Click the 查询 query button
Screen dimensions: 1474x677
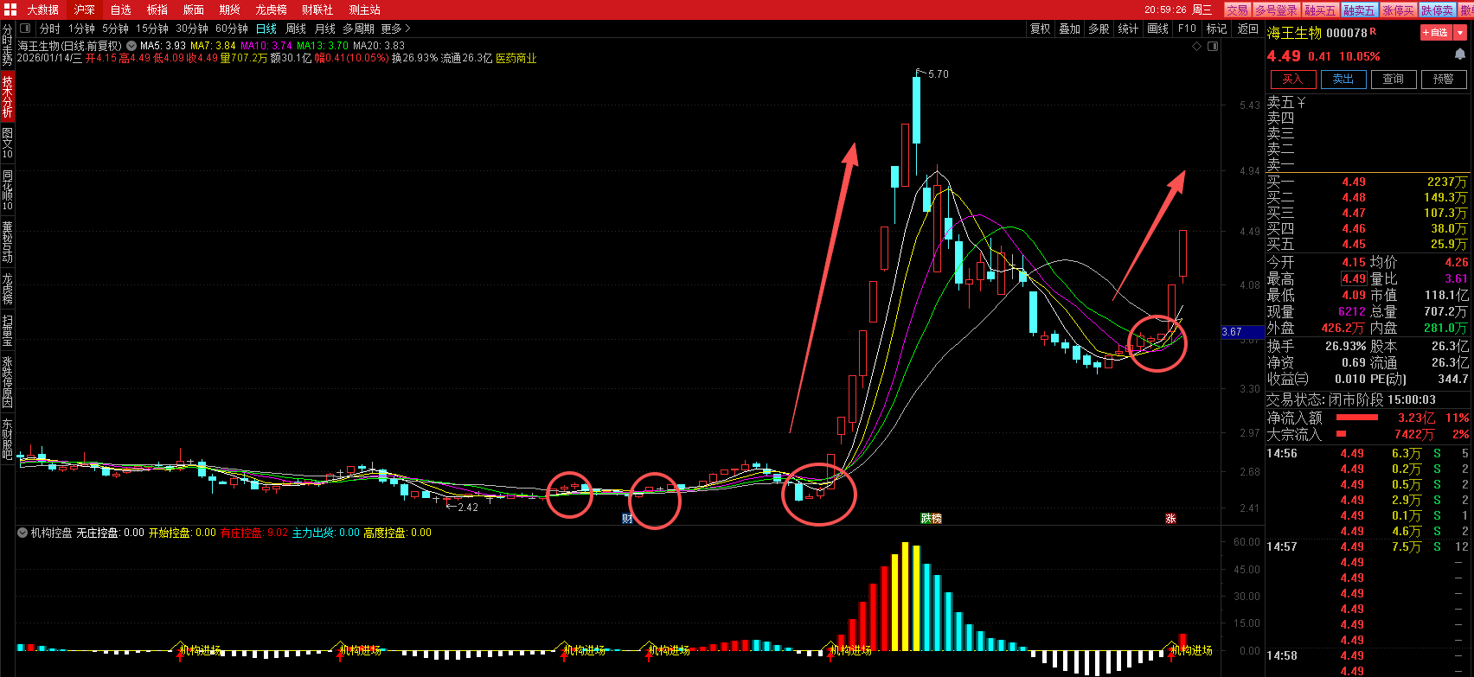(1394, 80)
